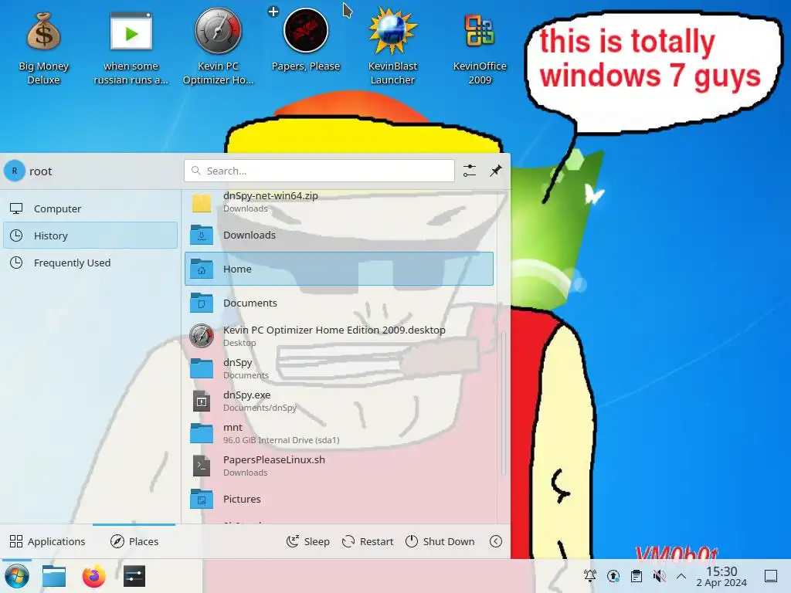Launch KevinBlast Launcher desktop icon
The width and height of the screenshot is (791, 593).
[x=392, y=47]
